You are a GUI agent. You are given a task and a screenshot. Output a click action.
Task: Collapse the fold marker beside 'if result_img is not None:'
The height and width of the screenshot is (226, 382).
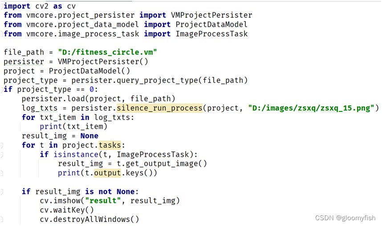point(1,192)
